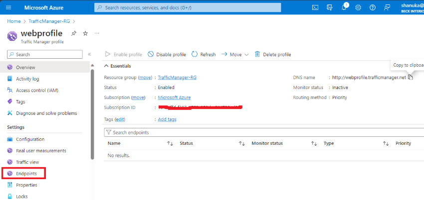Click move link next to Resource group
The height and width of the screenshot is (200, 424).
tap(146, 77)
